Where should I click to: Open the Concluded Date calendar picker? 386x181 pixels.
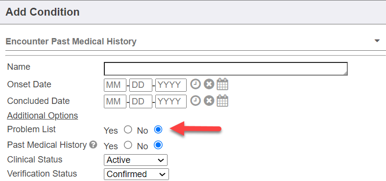point(222,101)
